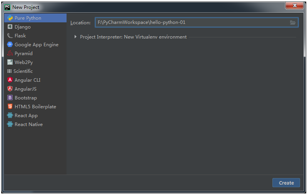Click the Pyramid framework icon

coord(10,54)
